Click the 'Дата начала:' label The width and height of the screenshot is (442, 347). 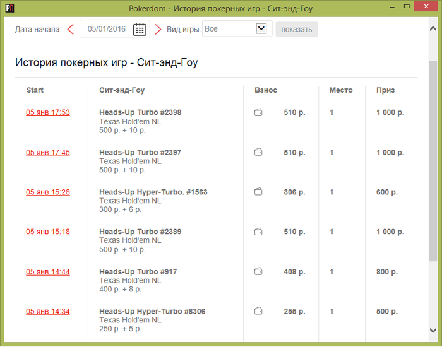click(x=38, y=29)
